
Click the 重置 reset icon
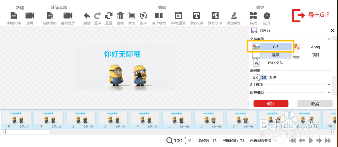point(109,16)
